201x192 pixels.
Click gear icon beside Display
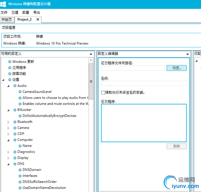click(x=15, y=158)
